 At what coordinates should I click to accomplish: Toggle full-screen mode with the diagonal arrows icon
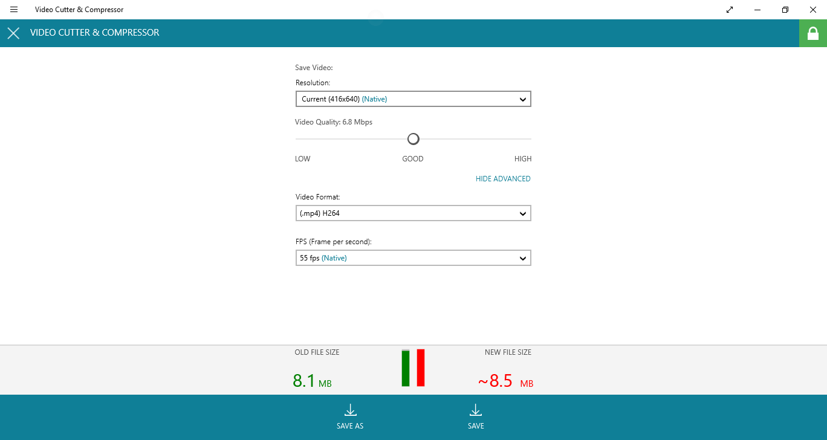(730, 10)
